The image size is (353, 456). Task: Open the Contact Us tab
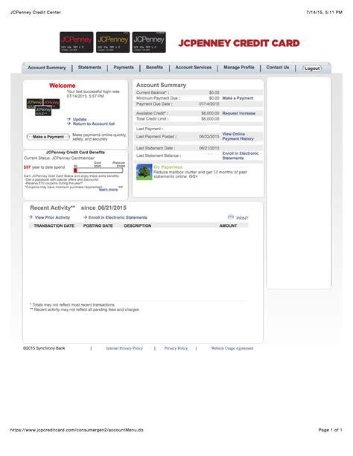[x=278, y=67]
